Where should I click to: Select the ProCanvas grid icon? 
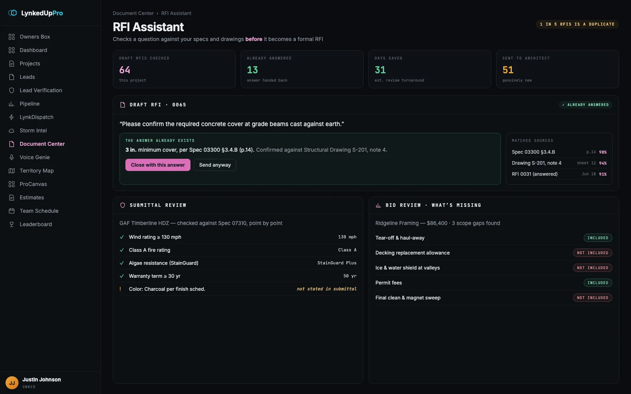tap(11, 184)
